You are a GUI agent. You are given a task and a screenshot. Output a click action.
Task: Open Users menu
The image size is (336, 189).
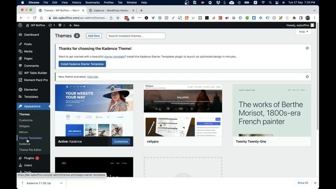(x=28, y=165)
